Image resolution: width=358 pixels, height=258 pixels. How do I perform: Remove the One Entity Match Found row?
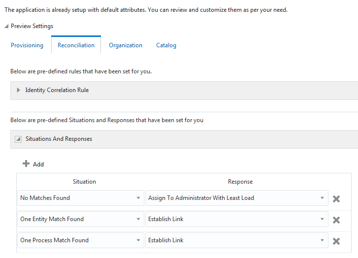(x=336, y=220)
